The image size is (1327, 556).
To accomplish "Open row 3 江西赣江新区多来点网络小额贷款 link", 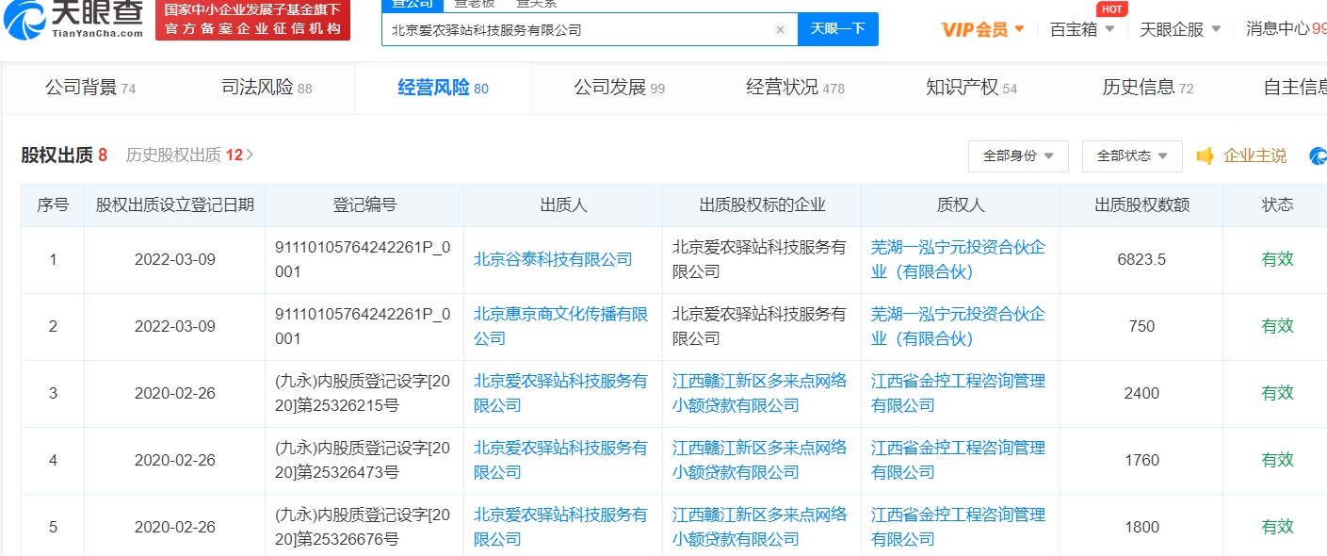I will [x=759, y=393].
